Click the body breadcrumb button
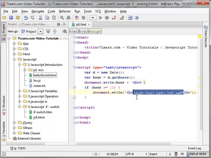Image resolution: width=211 pixels, height=158 pixels. pos(83,31)
